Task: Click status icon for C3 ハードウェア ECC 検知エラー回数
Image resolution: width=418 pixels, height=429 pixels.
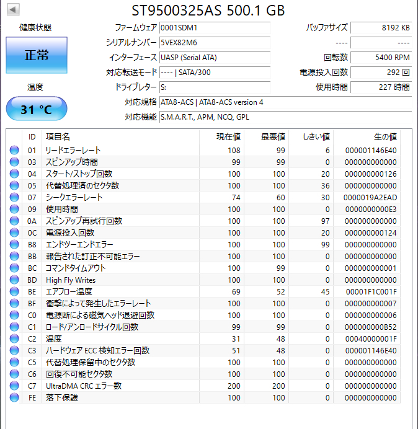Action: click(14, 350)
